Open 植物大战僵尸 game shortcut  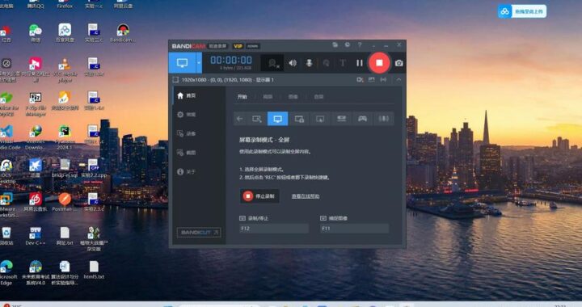[94, 238]
